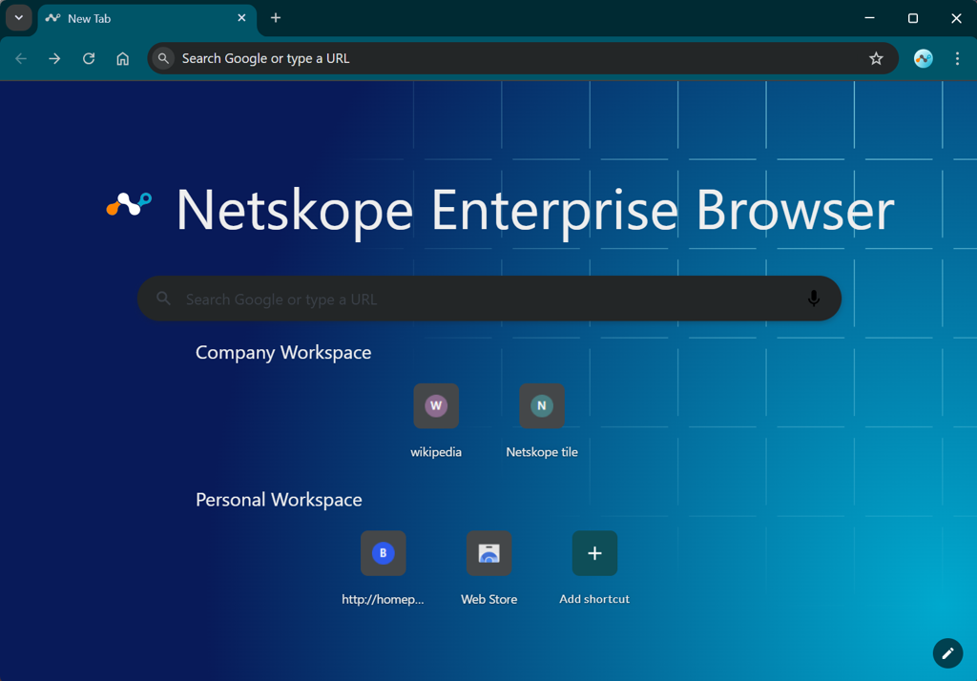This screenshot has width=977, height=681.
Task: Go back using the back arrow
Action: [x=21, y=58]
